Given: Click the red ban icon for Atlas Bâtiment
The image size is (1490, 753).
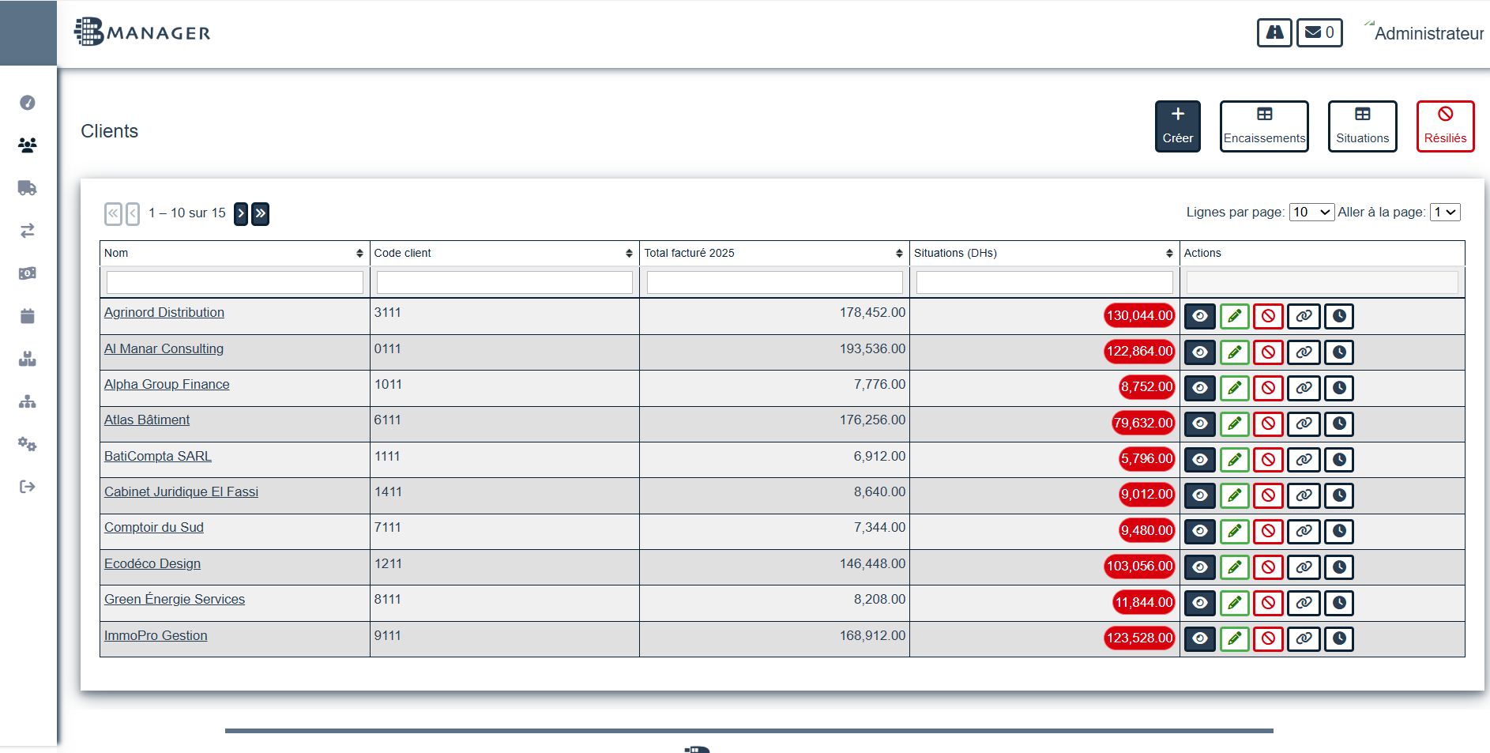Looking at the screenshot, I should tap(1268, 424).
